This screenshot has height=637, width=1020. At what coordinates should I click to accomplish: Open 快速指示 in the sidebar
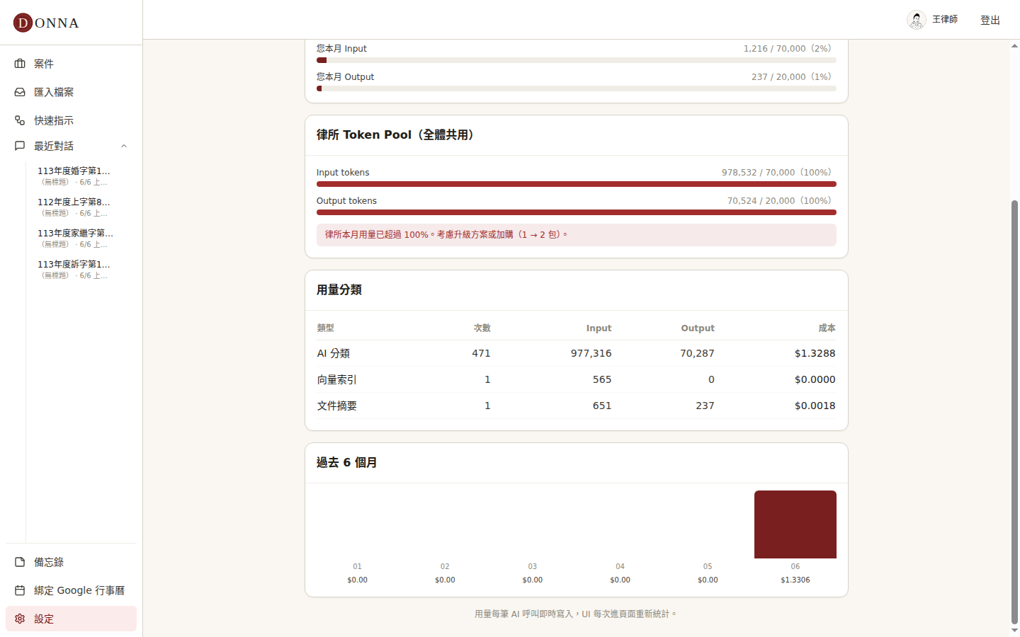pyautogui.click(x=71, y=120)
